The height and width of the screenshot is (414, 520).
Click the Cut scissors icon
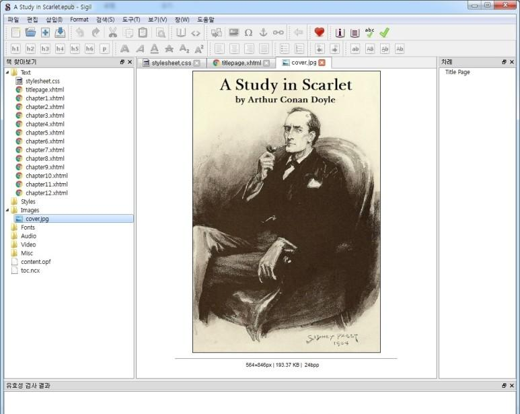pos(113,32)
